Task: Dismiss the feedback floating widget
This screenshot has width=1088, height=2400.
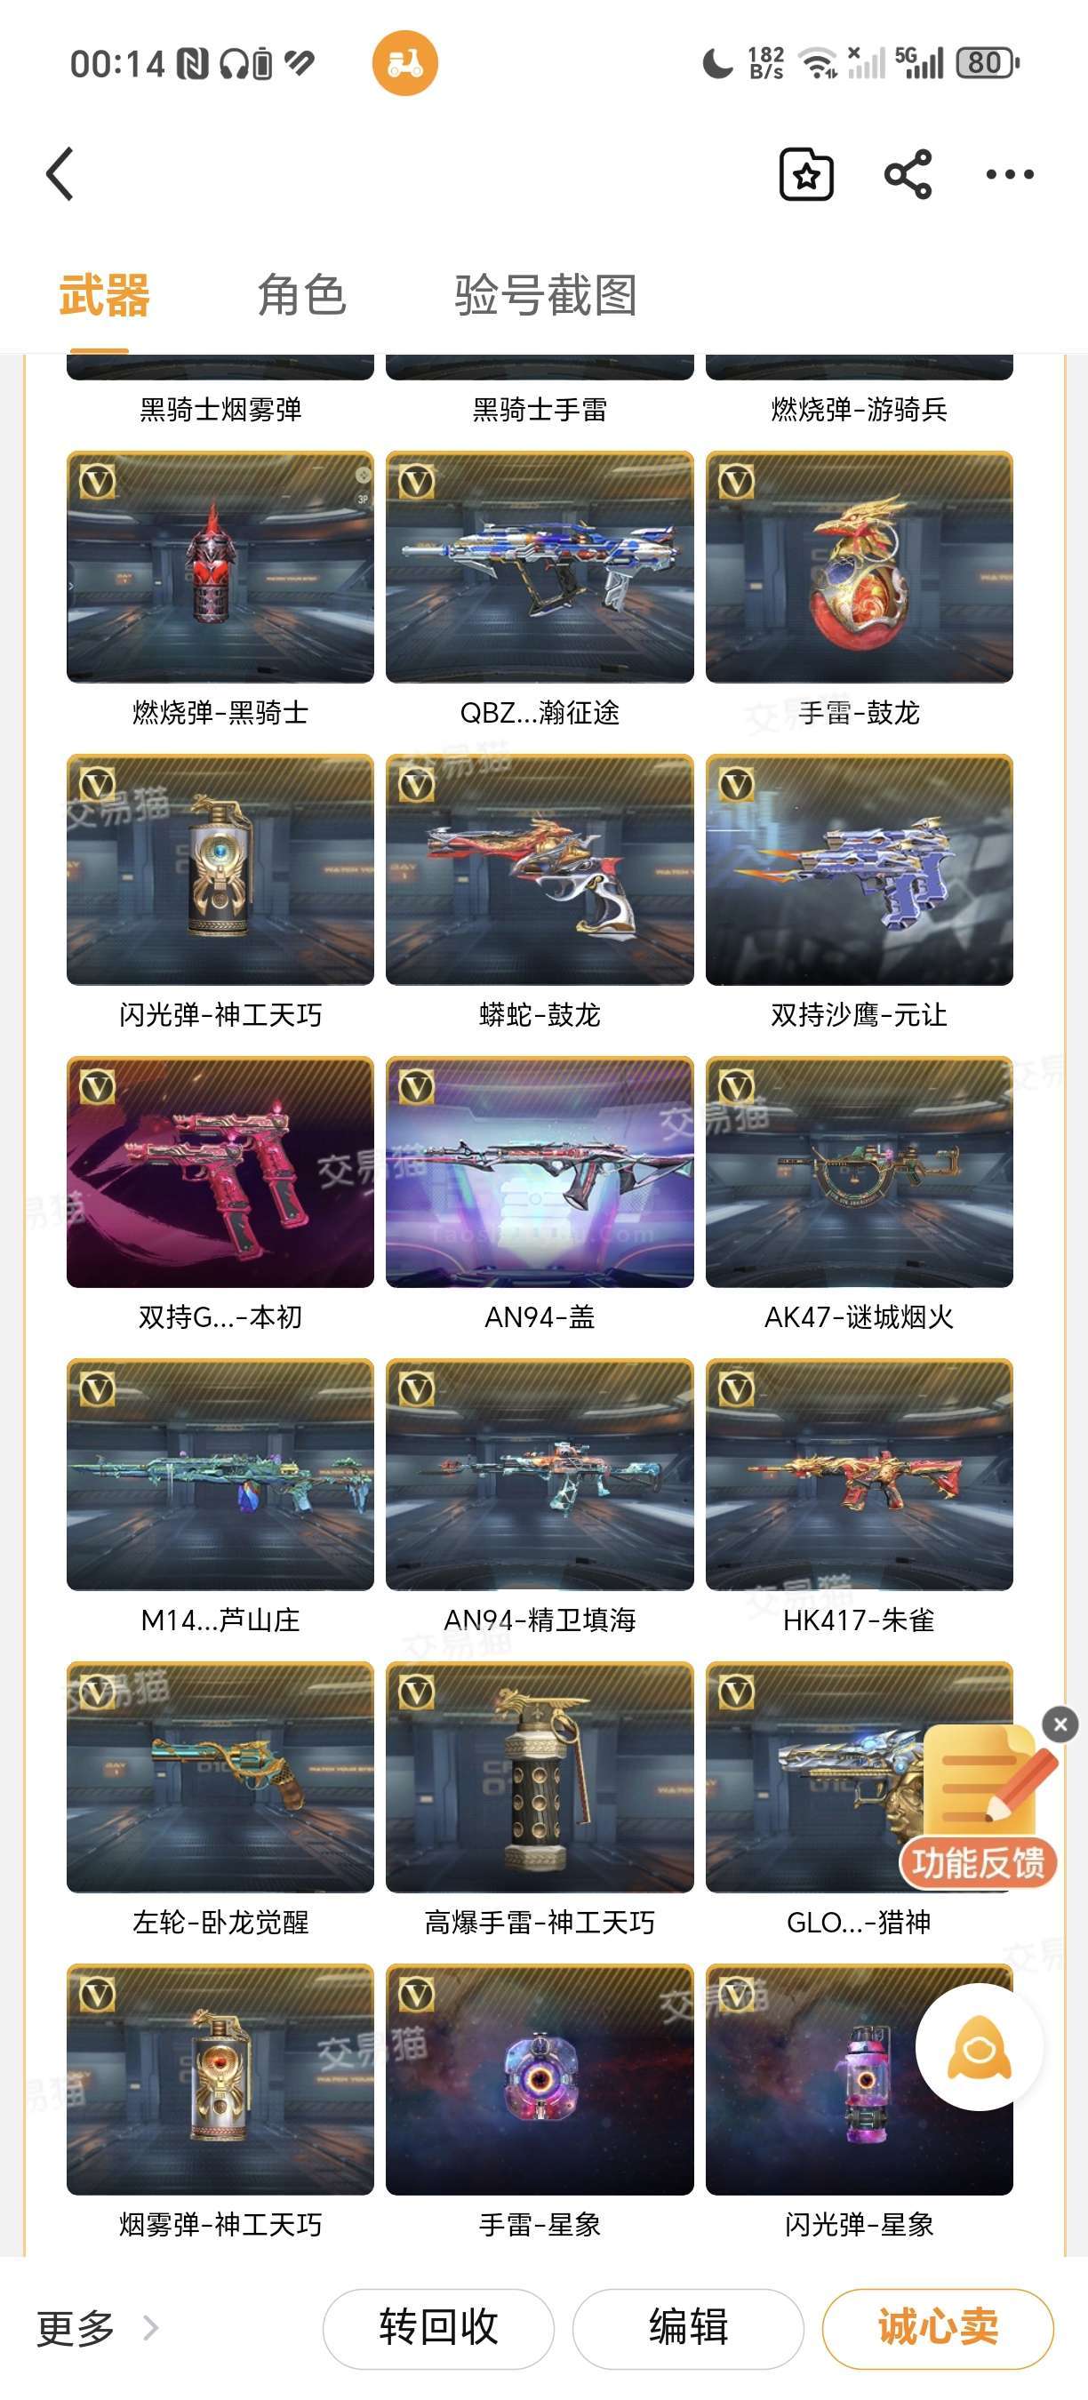Action: 1060,1724
